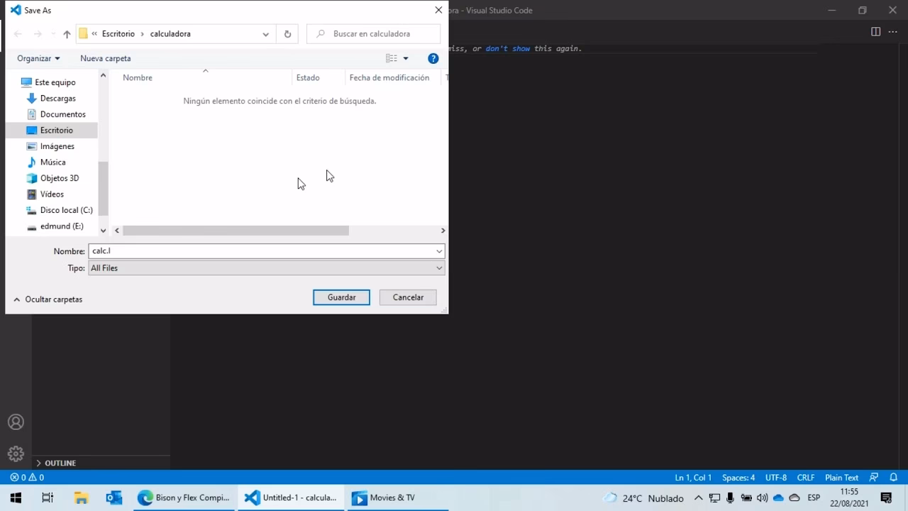Viewport: 908px width, 511px height.
Task: Open File Explorer from taskbar
Action: click(x=81, y=498)
